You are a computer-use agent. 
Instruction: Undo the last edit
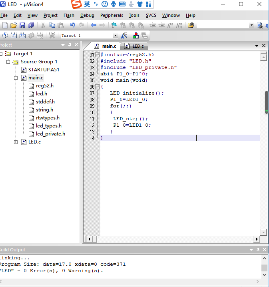(73, 25)
